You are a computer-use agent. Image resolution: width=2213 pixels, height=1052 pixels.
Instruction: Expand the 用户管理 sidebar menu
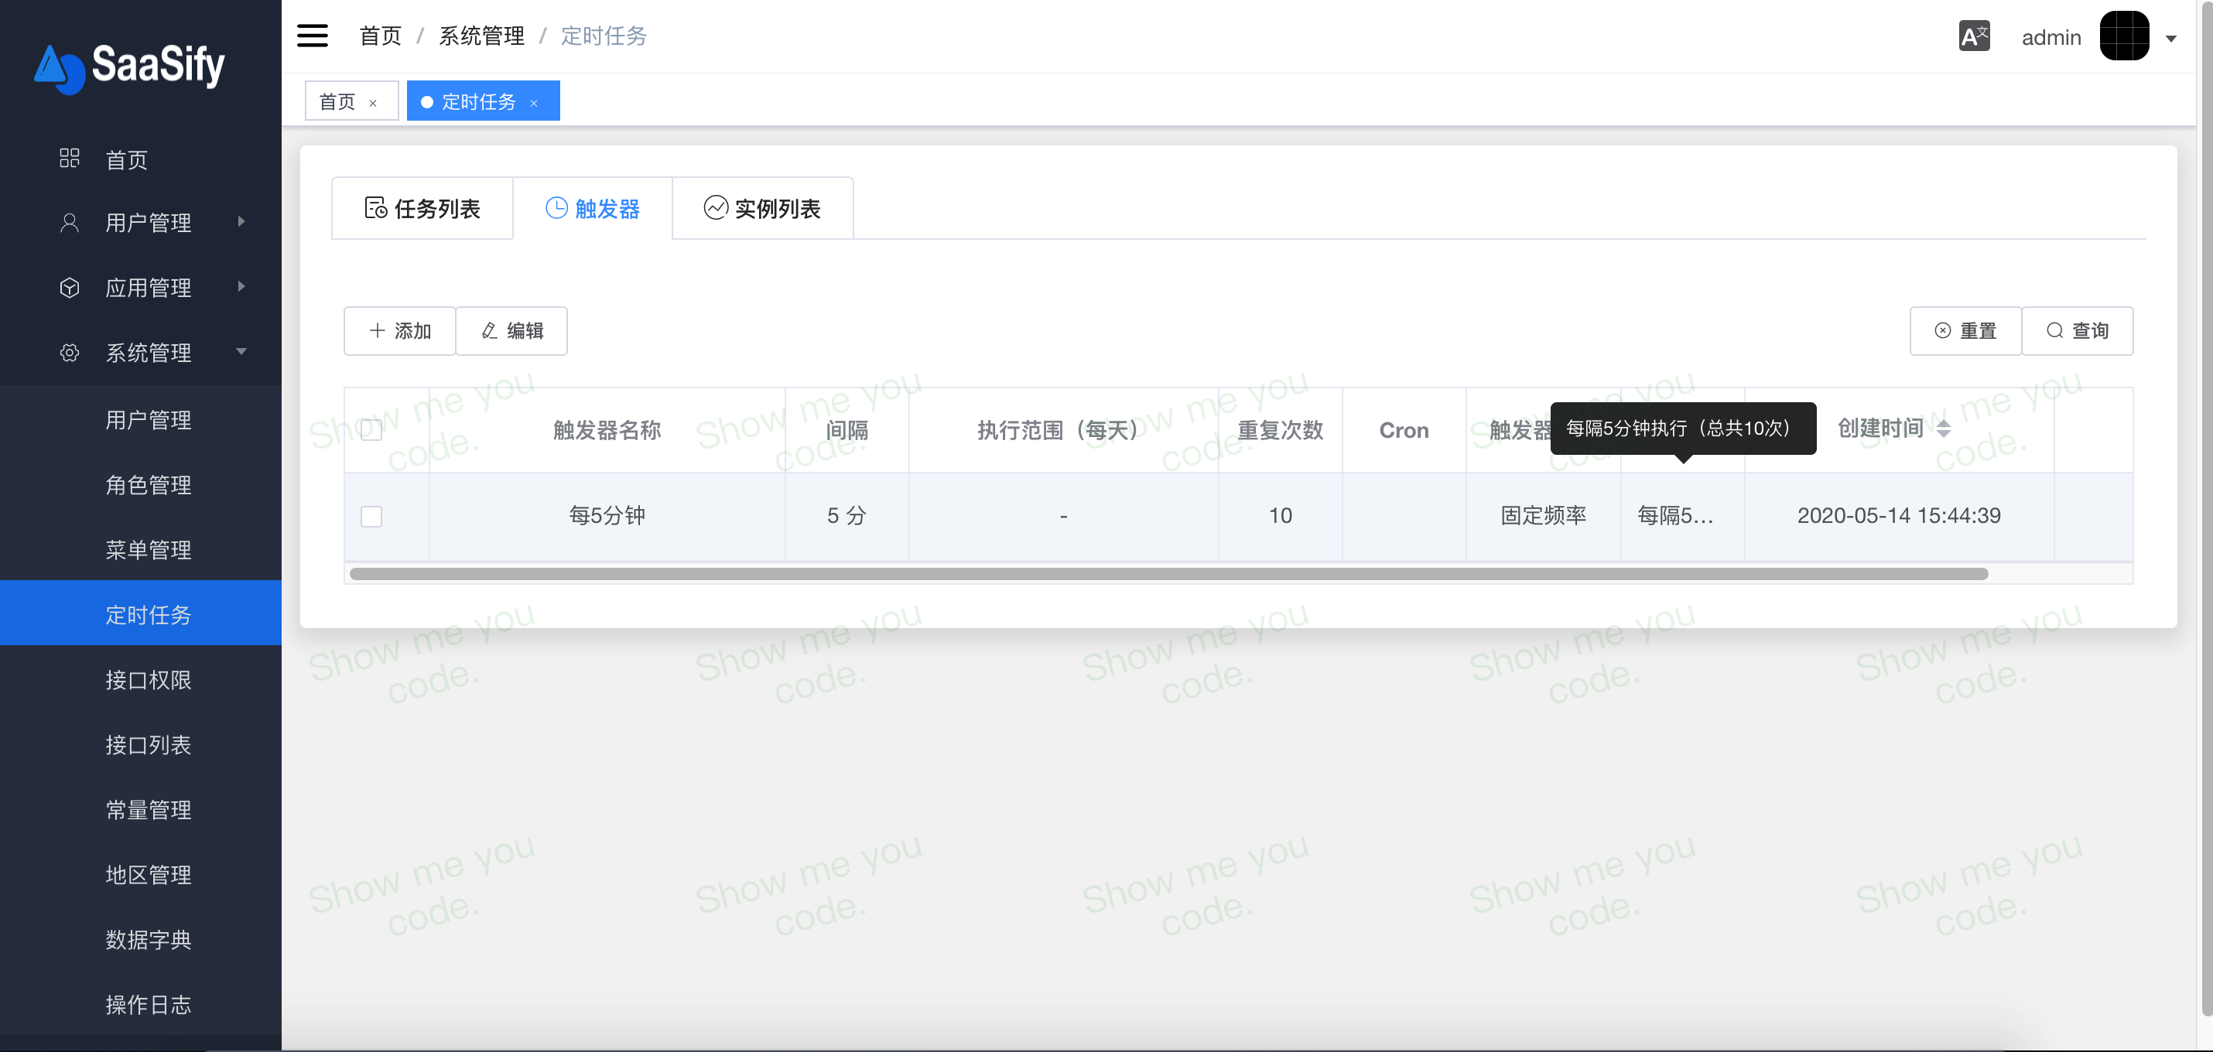(148, 223)
